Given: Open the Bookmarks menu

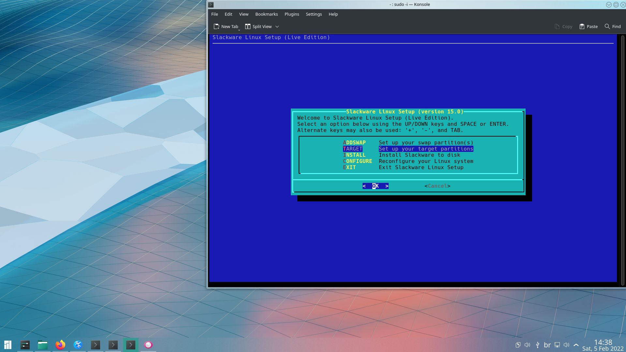Looking at the screenshot, I should (266, 14).
